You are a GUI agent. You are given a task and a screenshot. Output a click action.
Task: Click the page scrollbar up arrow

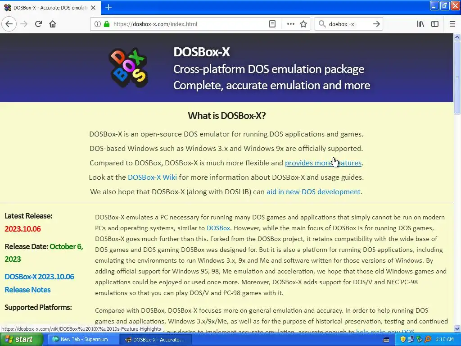click(x=457, y=37)
